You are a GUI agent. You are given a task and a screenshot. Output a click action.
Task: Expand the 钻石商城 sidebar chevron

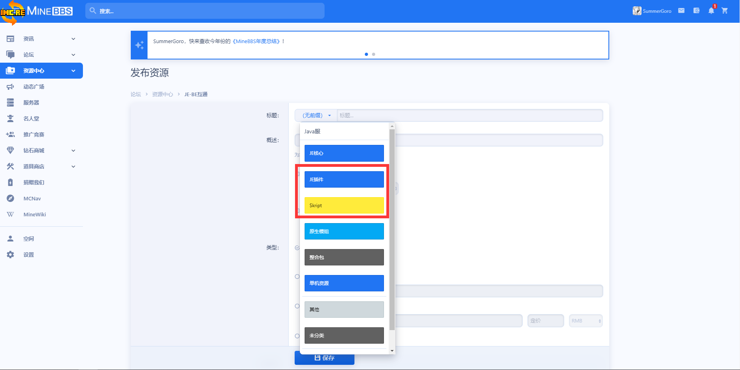[73, 150]
